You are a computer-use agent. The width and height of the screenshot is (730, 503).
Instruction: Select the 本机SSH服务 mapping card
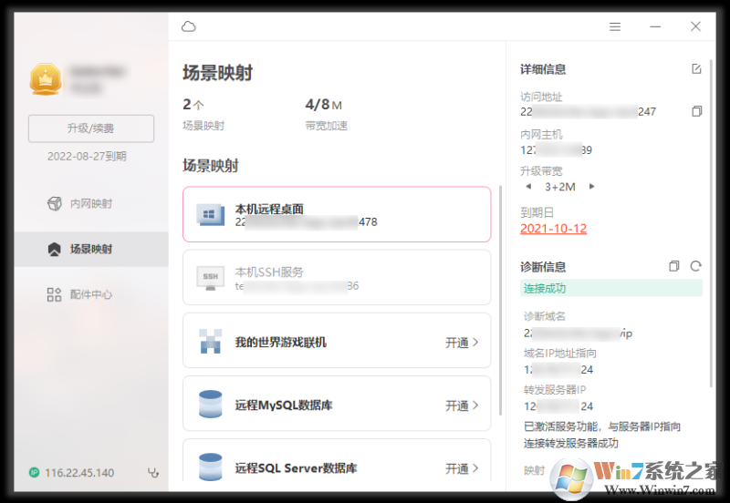pos(337,278)
